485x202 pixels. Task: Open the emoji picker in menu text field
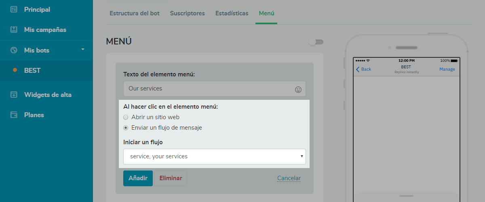(298, 89)
